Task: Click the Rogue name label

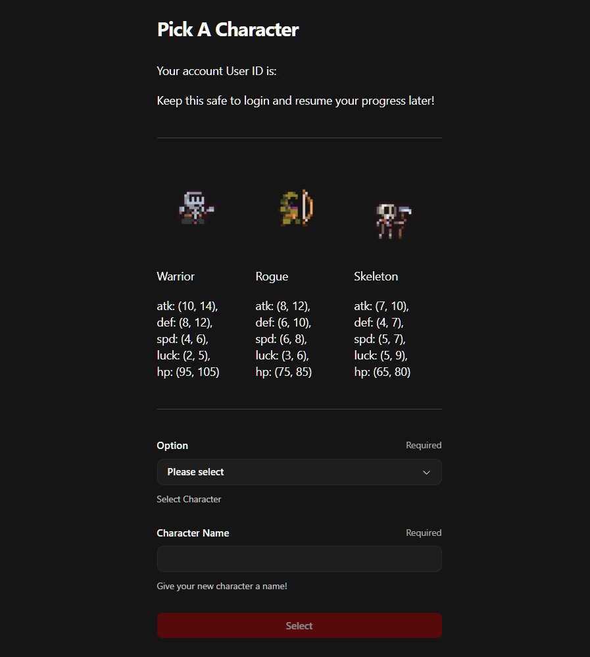Action: pos(272,276)
